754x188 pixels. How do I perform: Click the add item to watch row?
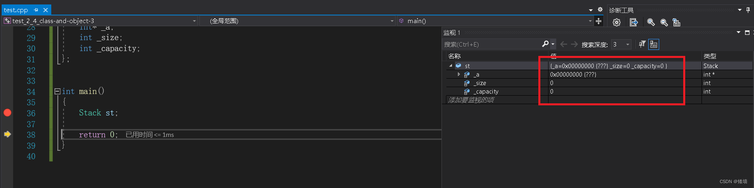471,100
